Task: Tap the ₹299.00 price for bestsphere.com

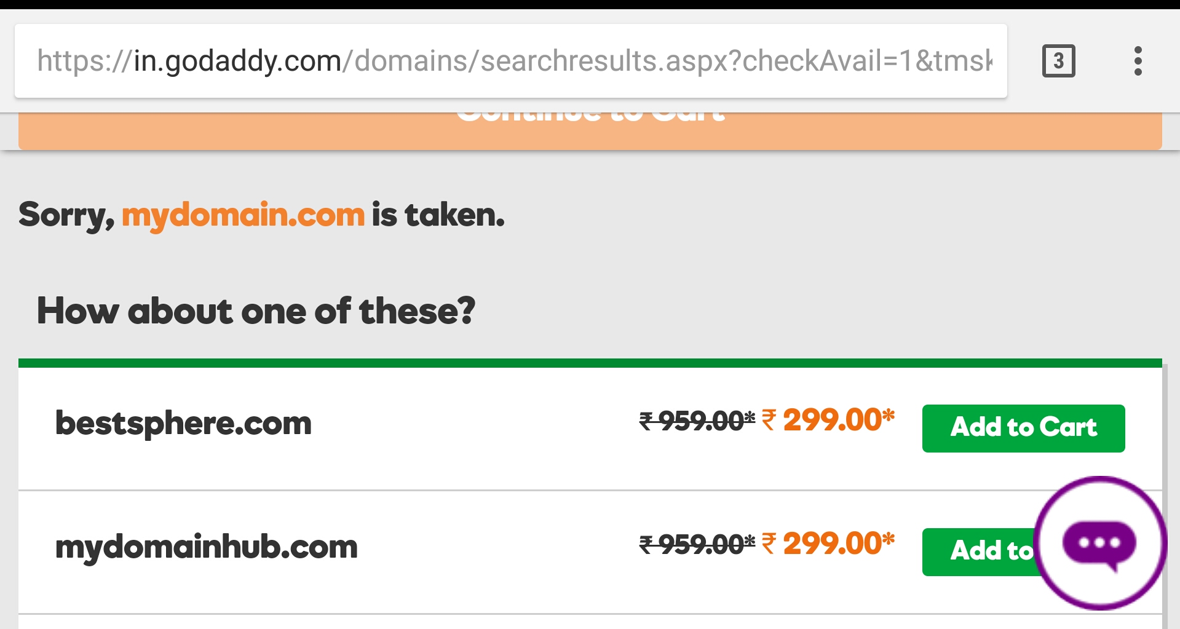Action: pyautogui.click(x=828, y=421)
